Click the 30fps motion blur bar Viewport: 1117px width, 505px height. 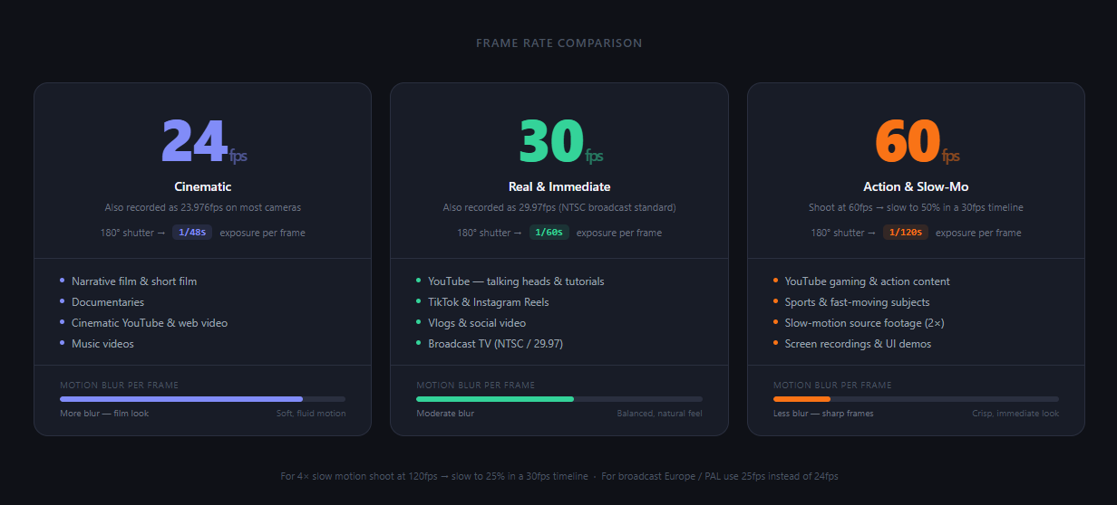pos(559,399)
